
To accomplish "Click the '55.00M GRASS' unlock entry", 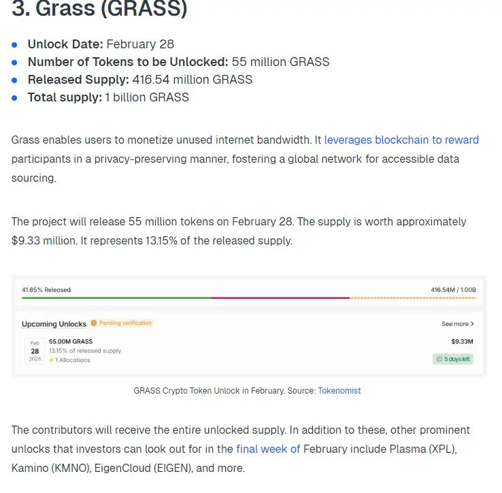I will coord(71,342).
